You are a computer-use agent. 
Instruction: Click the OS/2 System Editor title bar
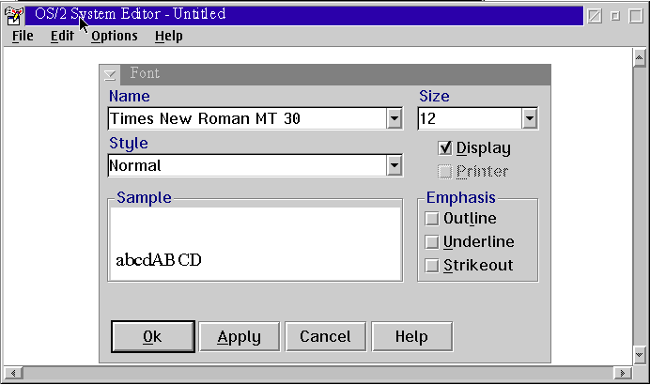pyautogui.click(x=303, y=16)
